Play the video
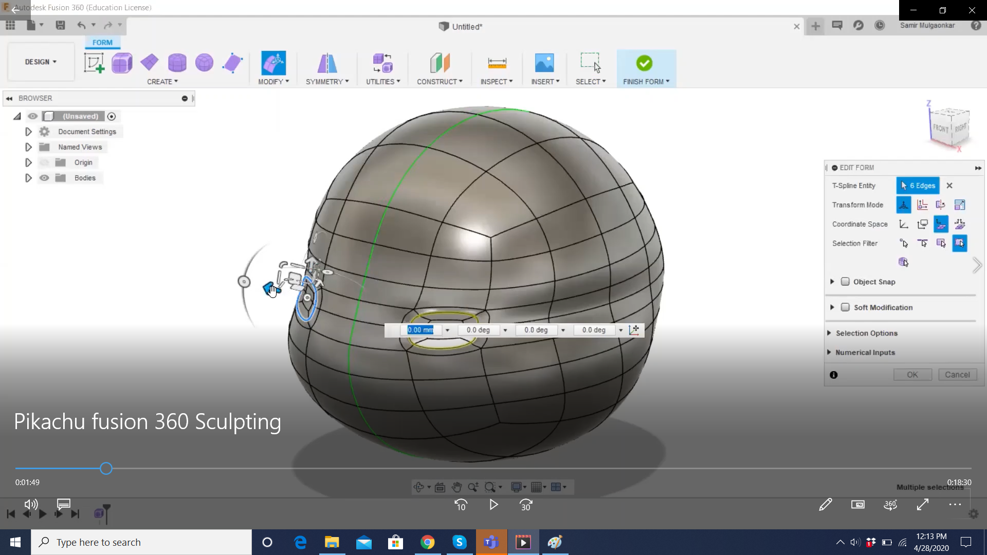Screen dimensions: 987x555 point(493,505)
